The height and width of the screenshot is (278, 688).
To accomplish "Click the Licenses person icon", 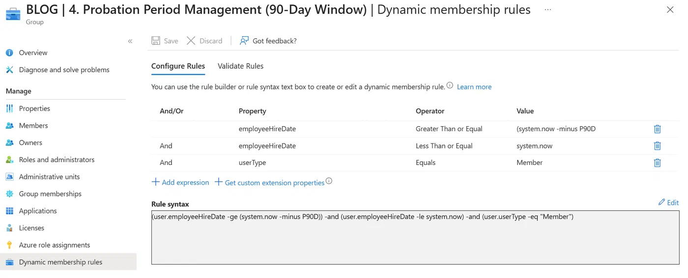I will pos(9,228).
